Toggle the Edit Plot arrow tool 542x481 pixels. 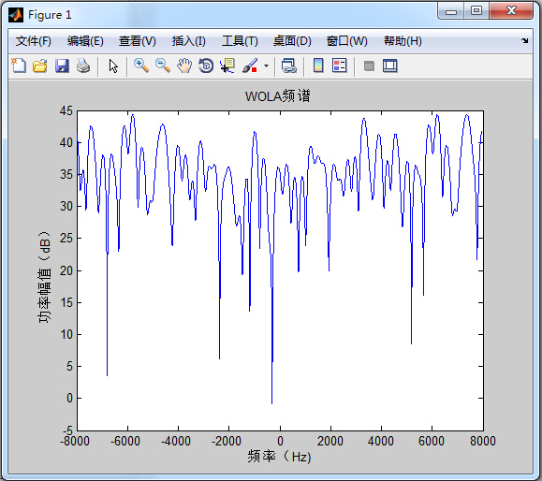(113, 66)
